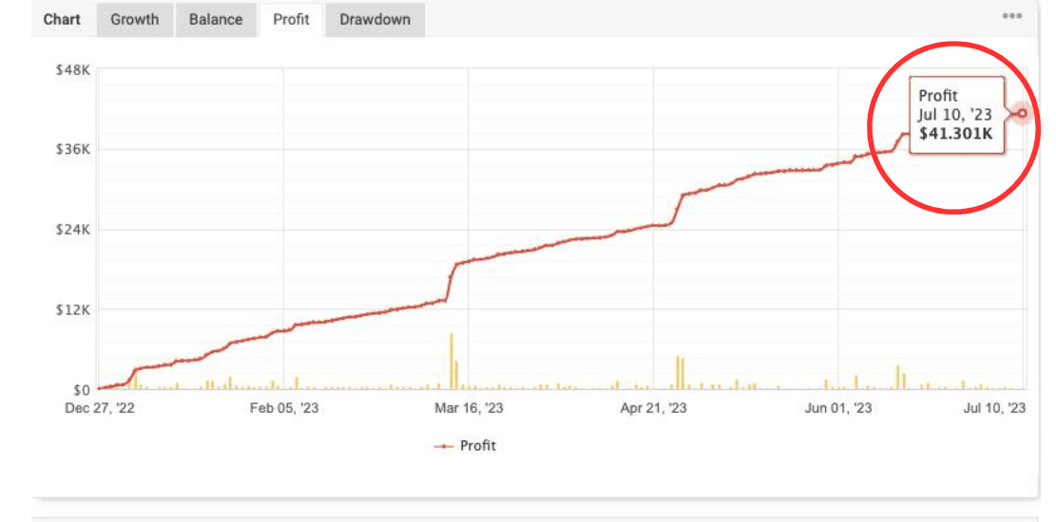Select the Profit tab
Viewport: 1056px width, 522px height.
291,19
